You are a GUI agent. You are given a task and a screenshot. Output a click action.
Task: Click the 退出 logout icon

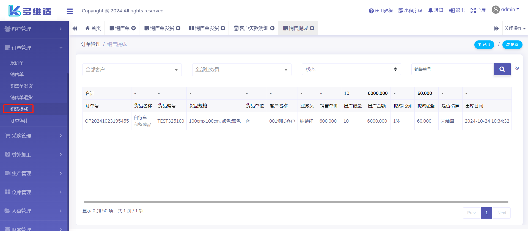click(x=452, y=10)
